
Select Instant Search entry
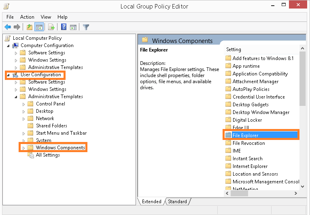tap(248, 159)
